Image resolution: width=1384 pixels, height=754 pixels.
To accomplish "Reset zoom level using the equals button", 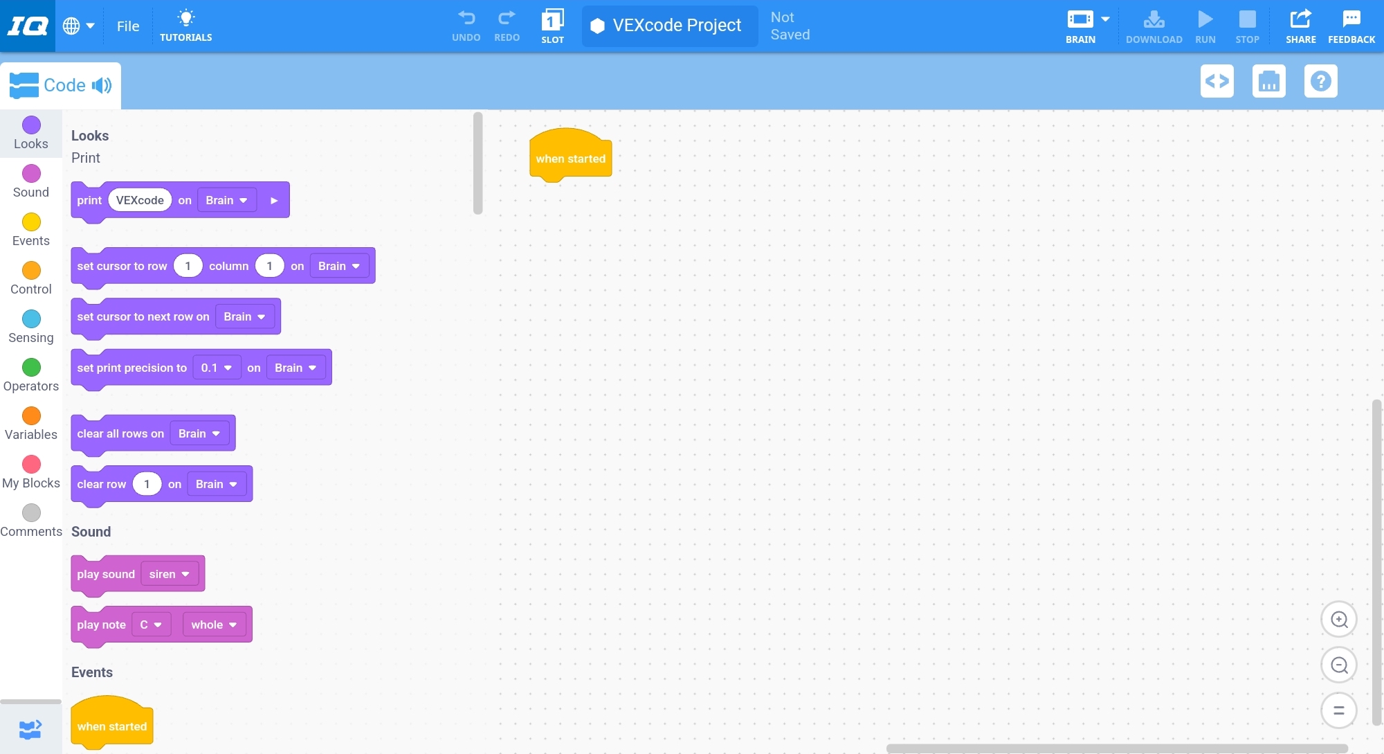I will 1340,710.
